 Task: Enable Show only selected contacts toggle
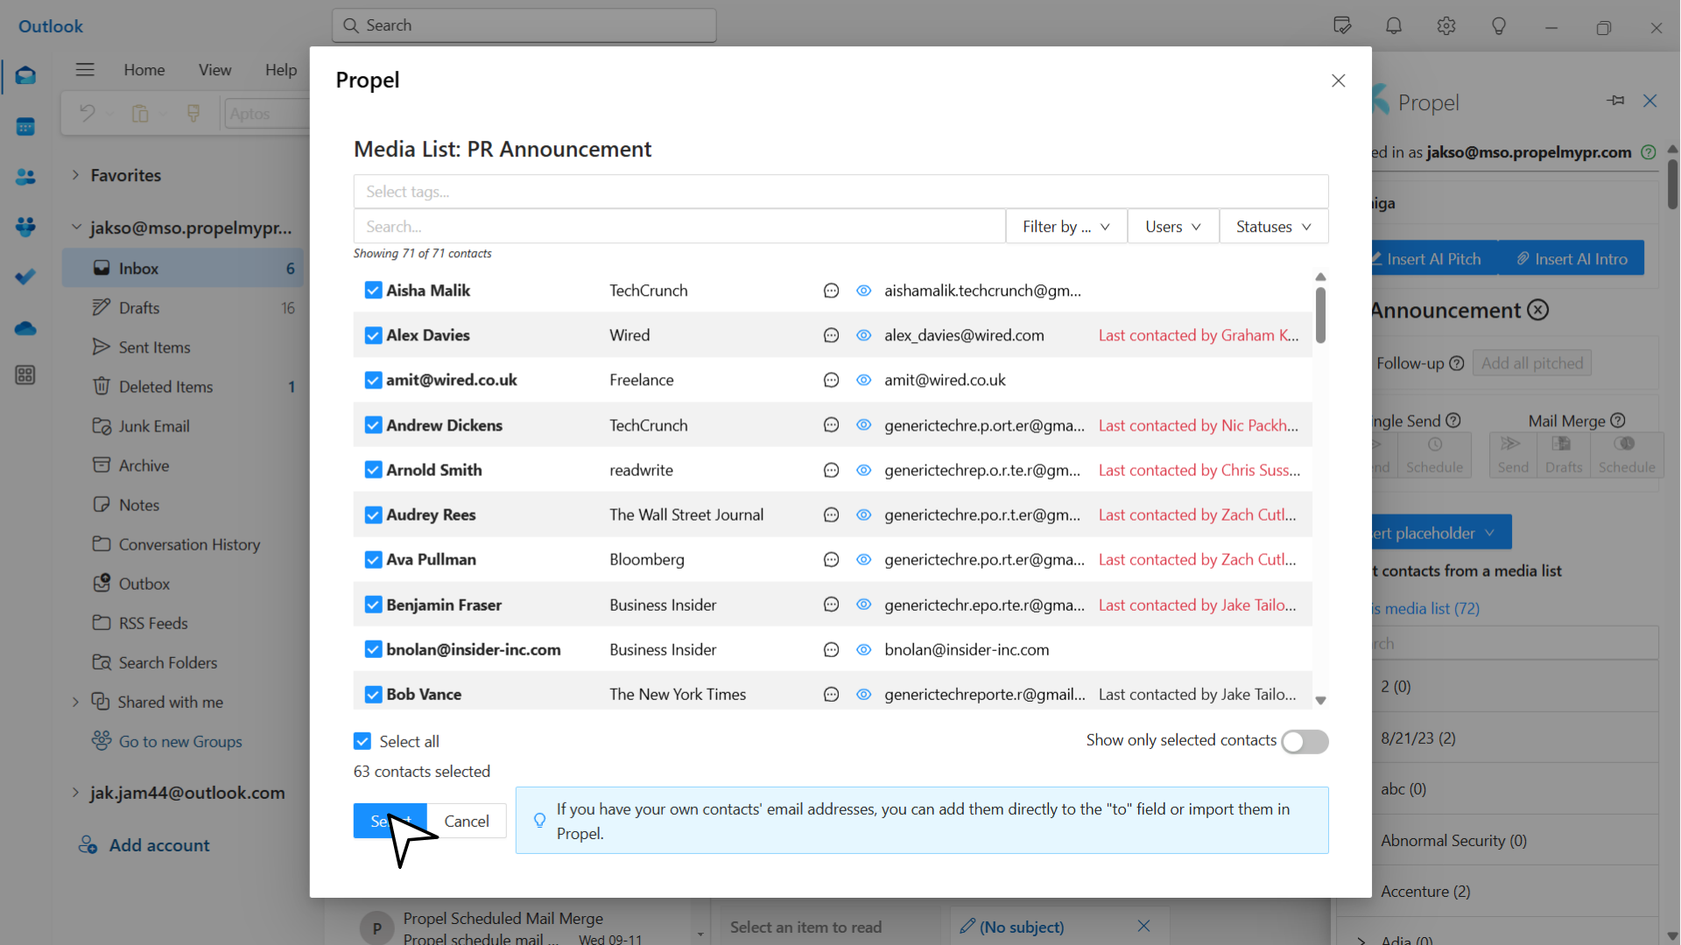tap(1305, 741)
